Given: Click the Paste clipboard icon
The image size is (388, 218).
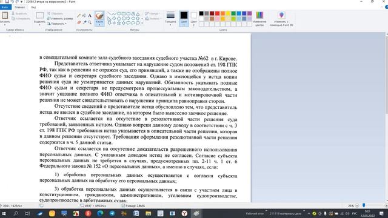Looking at the screenshot, I should pyautogui.click(x=5, y=15).
